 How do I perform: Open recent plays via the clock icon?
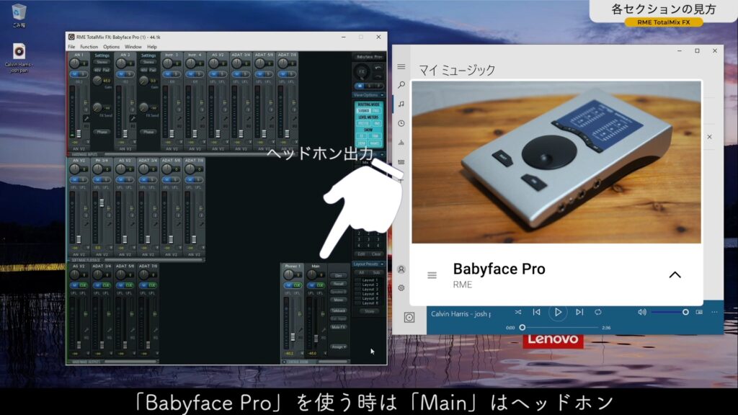click(401, 123)
